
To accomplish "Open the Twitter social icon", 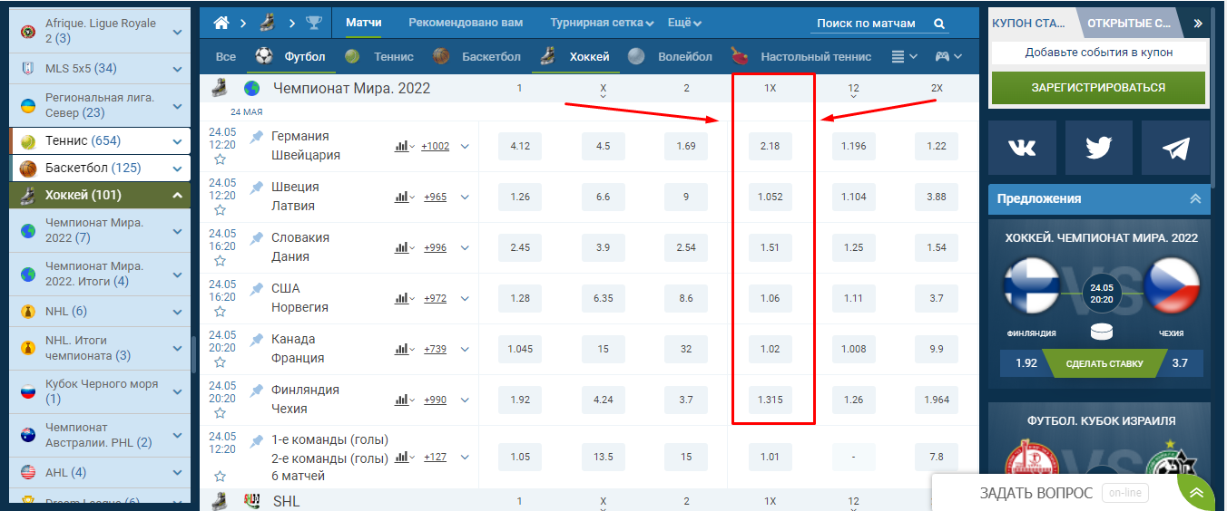I will tap(1098, 149).
